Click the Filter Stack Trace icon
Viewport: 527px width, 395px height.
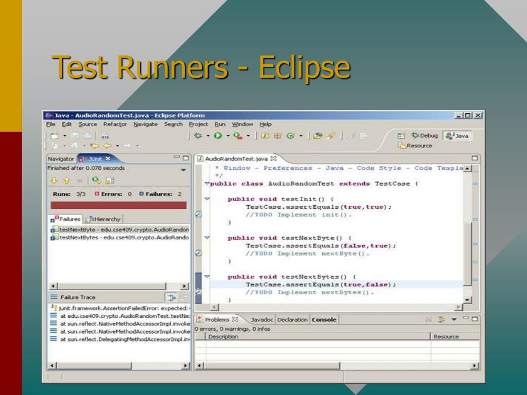(x=171, y=297)
